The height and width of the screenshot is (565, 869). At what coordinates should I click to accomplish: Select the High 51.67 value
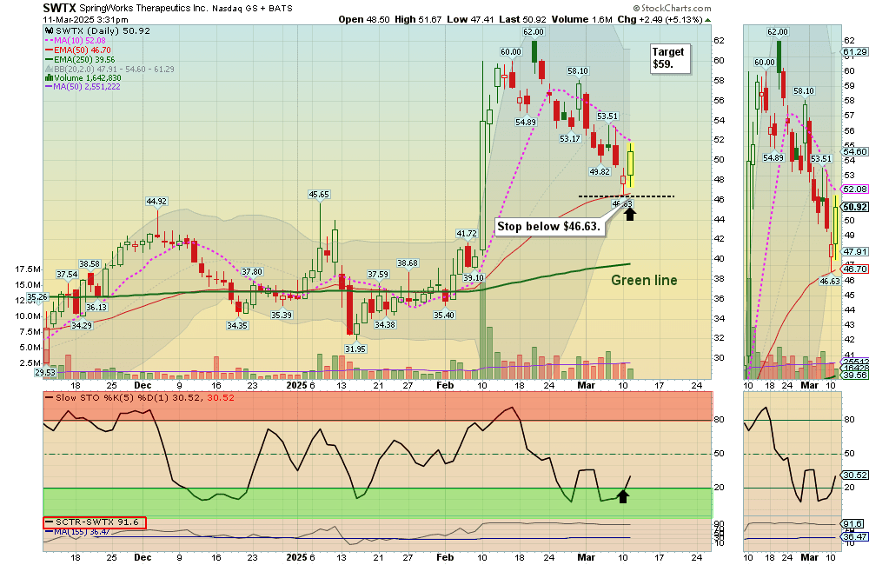(418, 19)
